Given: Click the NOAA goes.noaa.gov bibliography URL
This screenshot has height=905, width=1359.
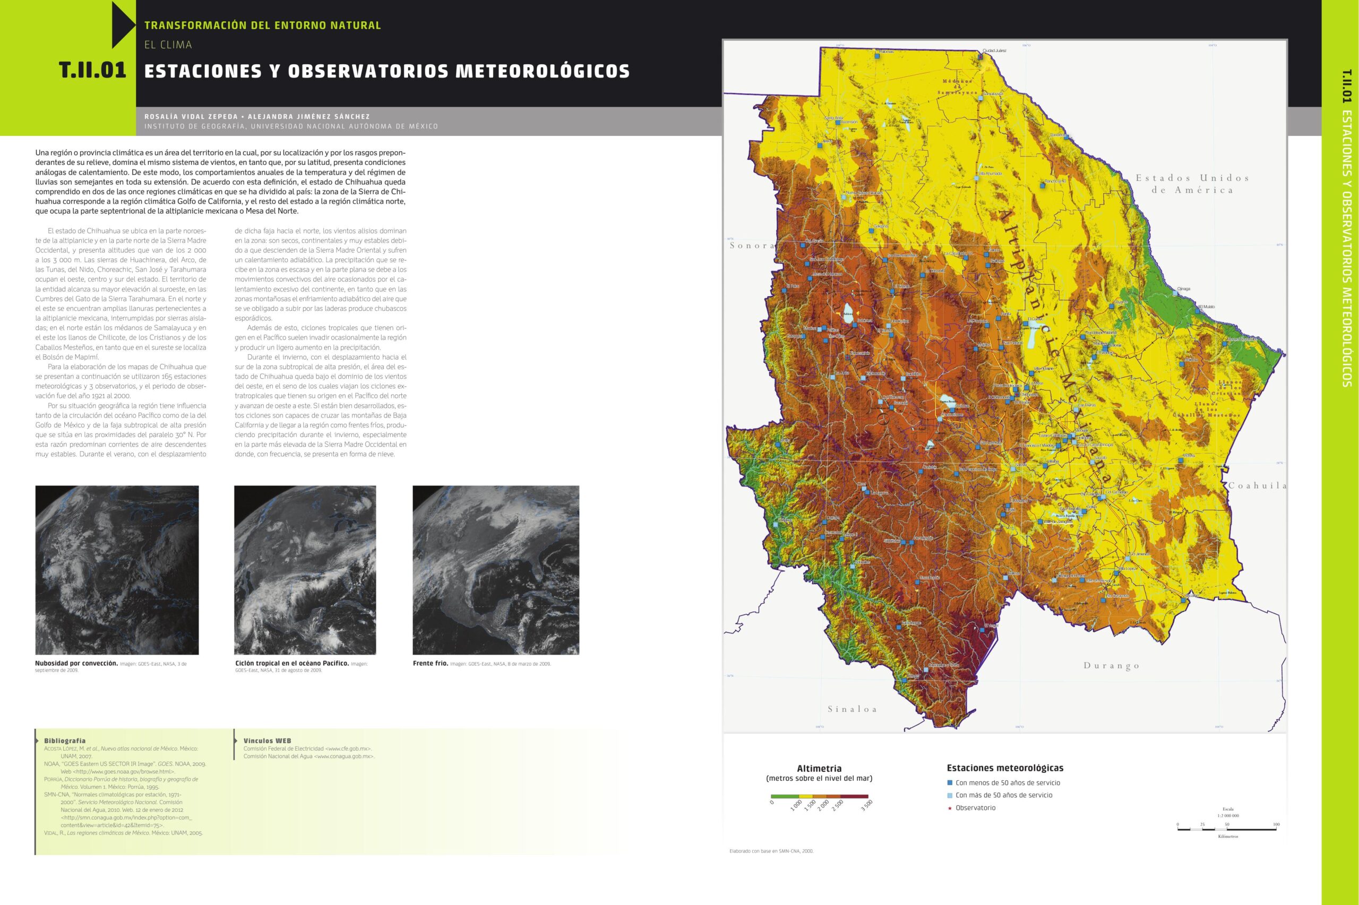Looking at the screenshot, I should pos(123,771).
